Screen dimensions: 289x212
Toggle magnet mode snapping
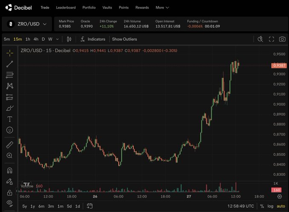tap(10, 170)
